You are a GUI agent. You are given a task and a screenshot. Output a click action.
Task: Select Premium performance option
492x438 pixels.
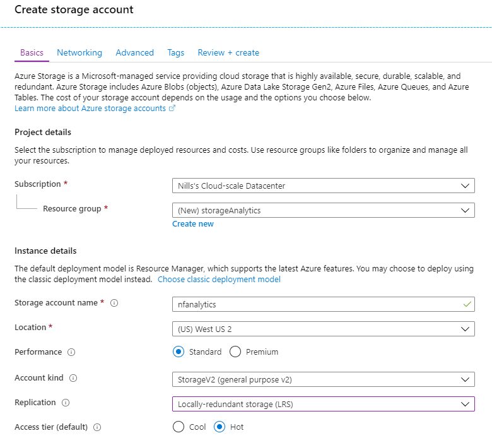[x=235, y=352]
